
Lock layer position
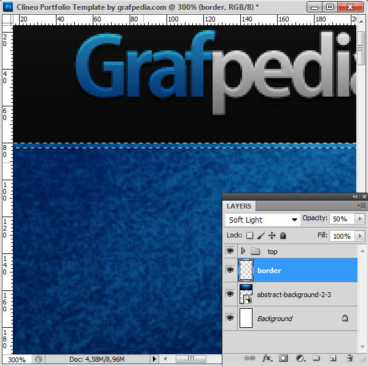[272, 236]
